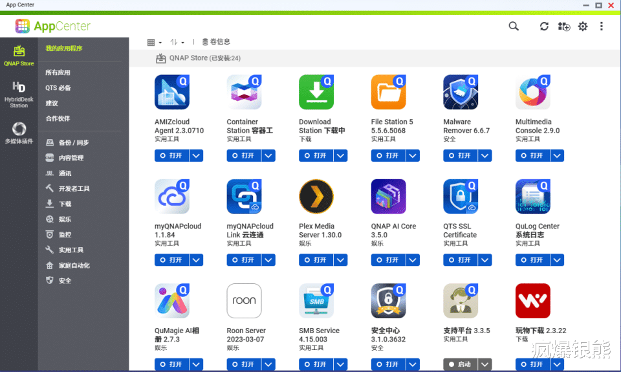Click the AppCenter logo

[52, 26]
